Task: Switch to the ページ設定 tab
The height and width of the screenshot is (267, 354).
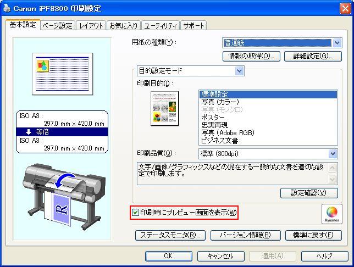Action: (x=58, y=25)
